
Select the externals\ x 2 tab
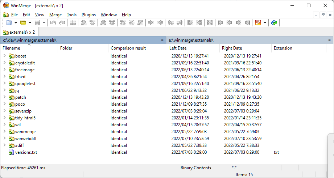(19, 32)
